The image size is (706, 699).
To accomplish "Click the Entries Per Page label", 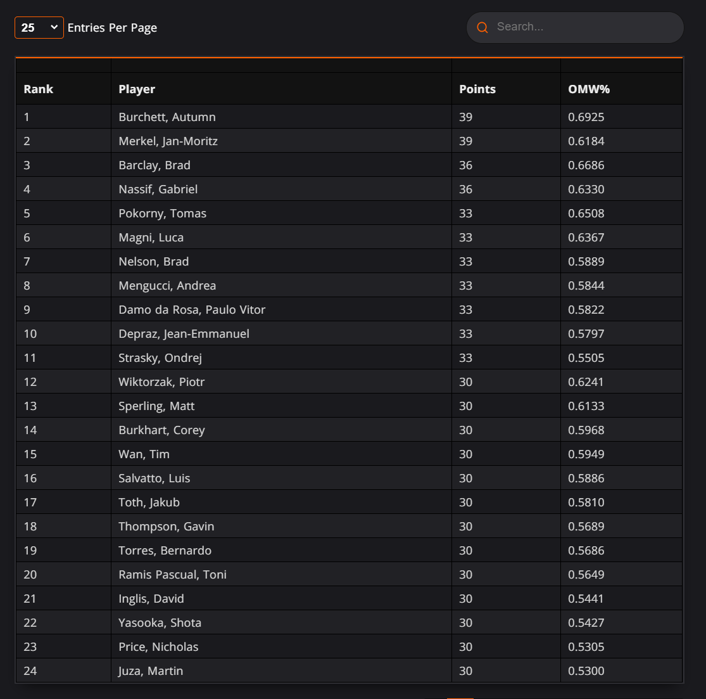I will 112,27.
